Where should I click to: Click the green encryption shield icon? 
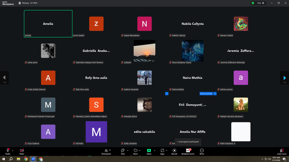coord(253,3)
